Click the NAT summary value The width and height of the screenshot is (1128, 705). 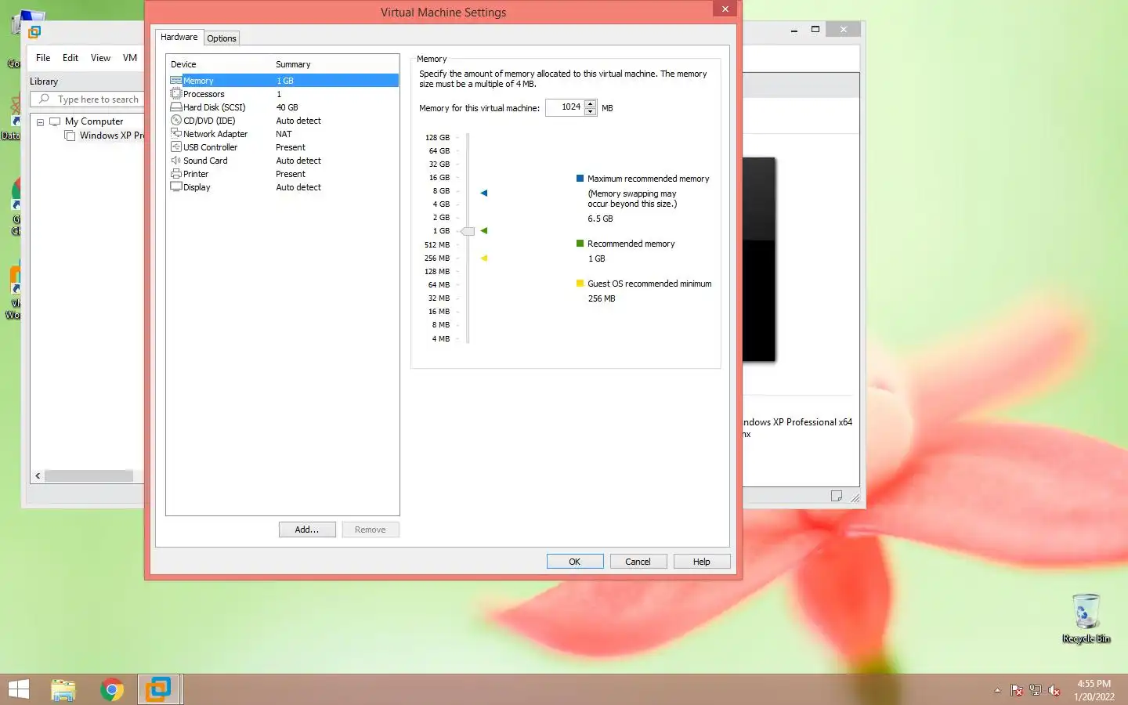pyautogui.click(x=284, y=134)
